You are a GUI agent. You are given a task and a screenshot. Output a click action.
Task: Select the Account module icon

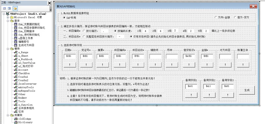coord(16,70)
